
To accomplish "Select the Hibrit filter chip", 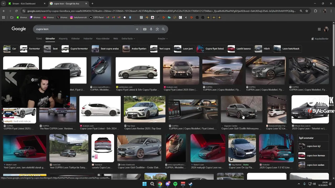I will point(263,49).
